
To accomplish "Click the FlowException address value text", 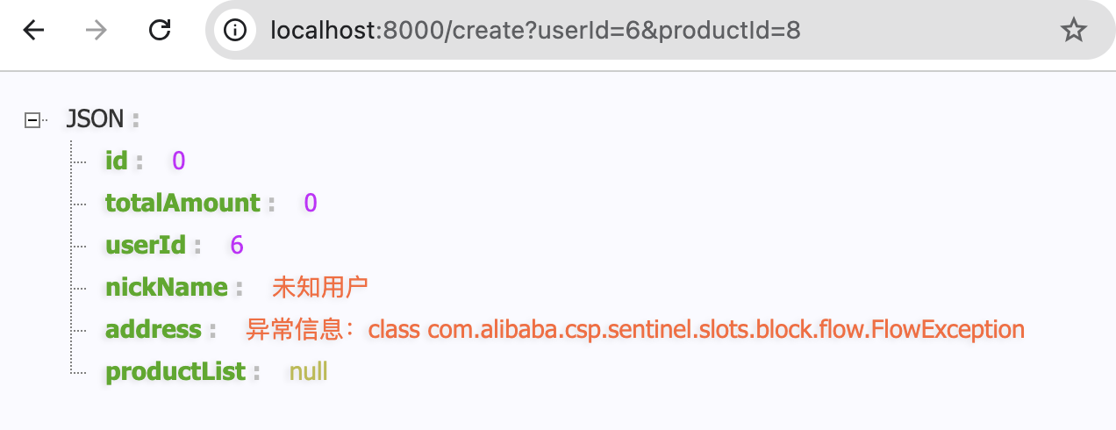I will pyautogui.click(x=635, y=329).
